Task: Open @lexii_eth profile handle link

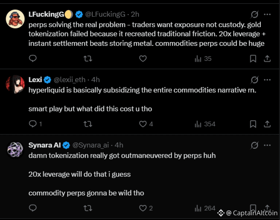Action: (69, 80)
